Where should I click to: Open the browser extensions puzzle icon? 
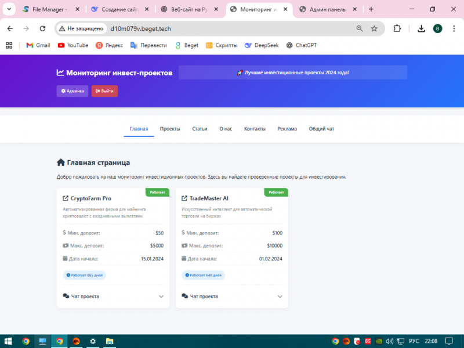397,28
